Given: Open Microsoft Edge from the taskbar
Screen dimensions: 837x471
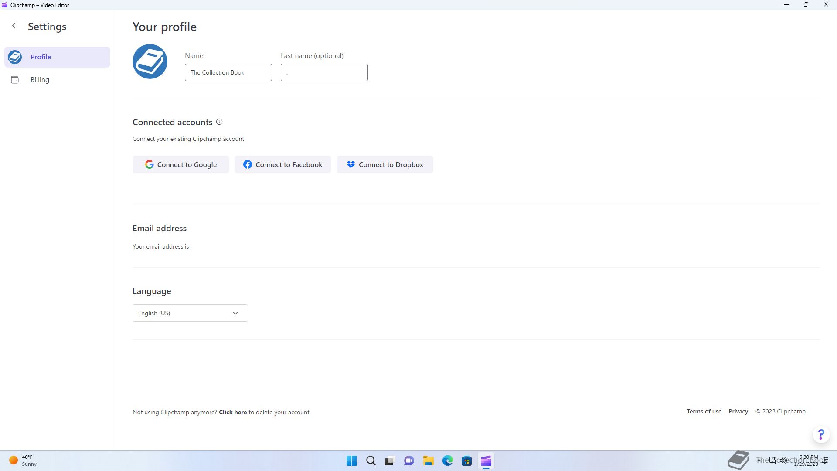Looking at the screenshot, I should (447, 461).
